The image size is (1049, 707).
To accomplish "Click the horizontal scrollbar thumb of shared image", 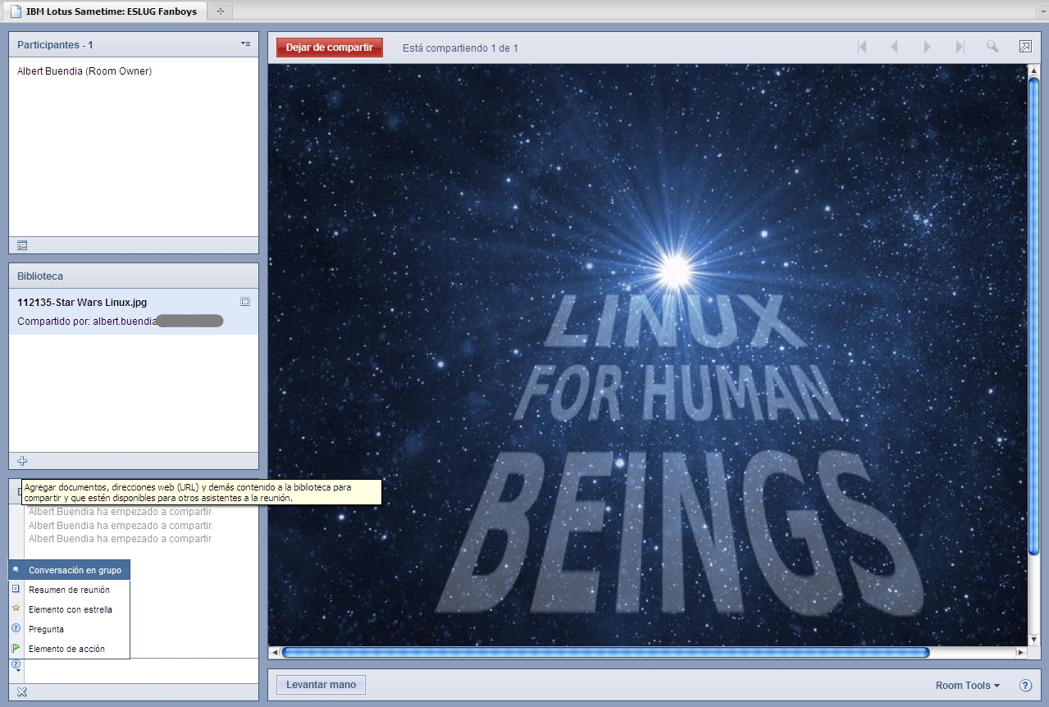I will click(605, 653).
